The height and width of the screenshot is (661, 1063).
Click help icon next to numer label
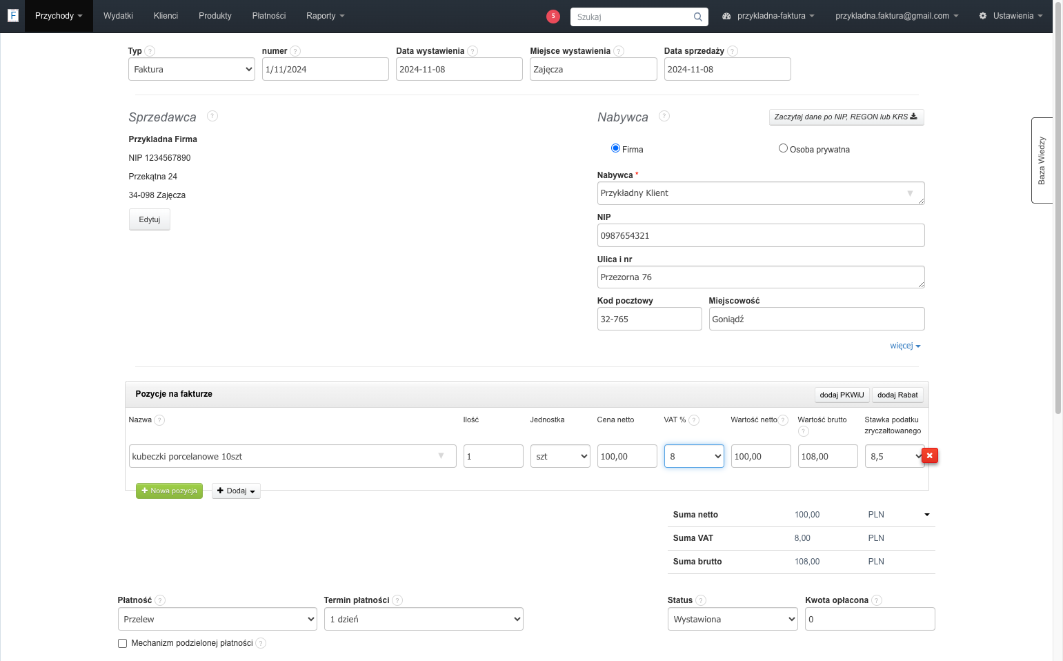tap(295, 51)
